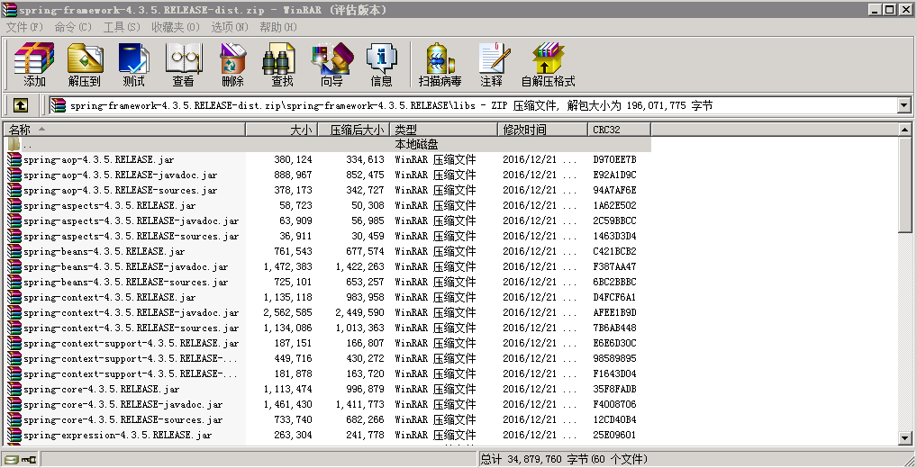
Task: Click the vertical scrollbar thumb
Action: pyautogui.click(x=904, y=184)
